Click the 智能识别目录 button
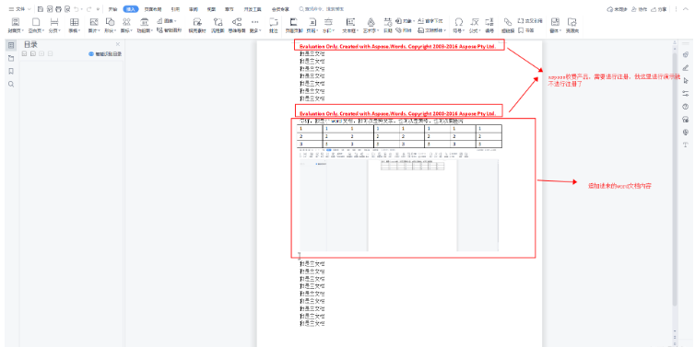695x347 pixels. 105,54
